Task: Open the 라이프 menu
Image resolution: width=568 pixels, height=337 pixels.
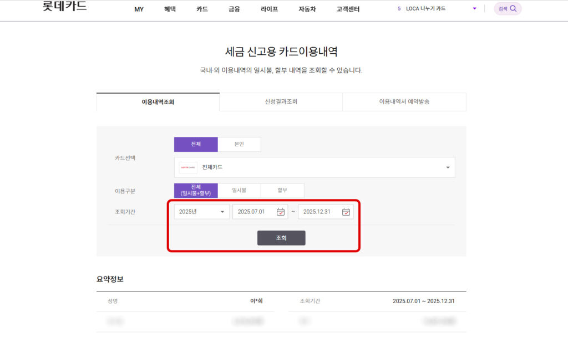Action: tap(268, 9)
